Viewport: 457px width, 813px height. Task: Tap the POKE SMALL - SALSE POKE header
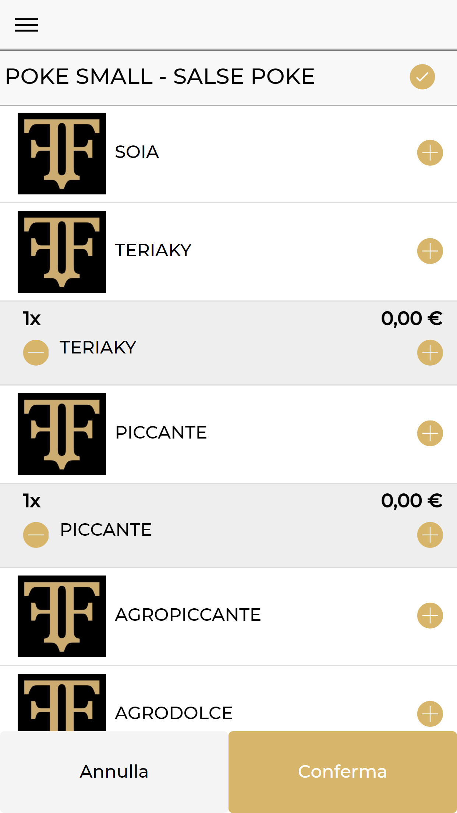pos(160,77)
